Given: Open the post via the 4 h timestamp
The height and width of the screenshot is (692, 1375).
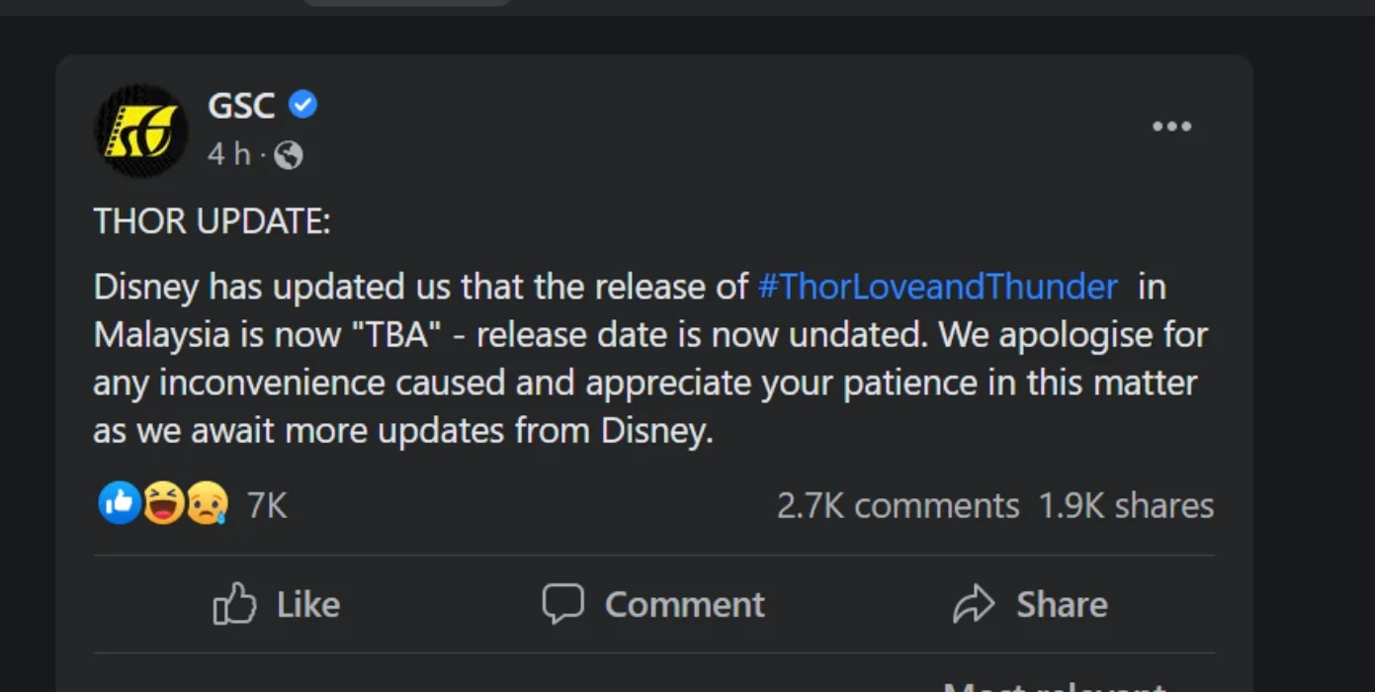Looking at the screenshot, I should (229, 154).
